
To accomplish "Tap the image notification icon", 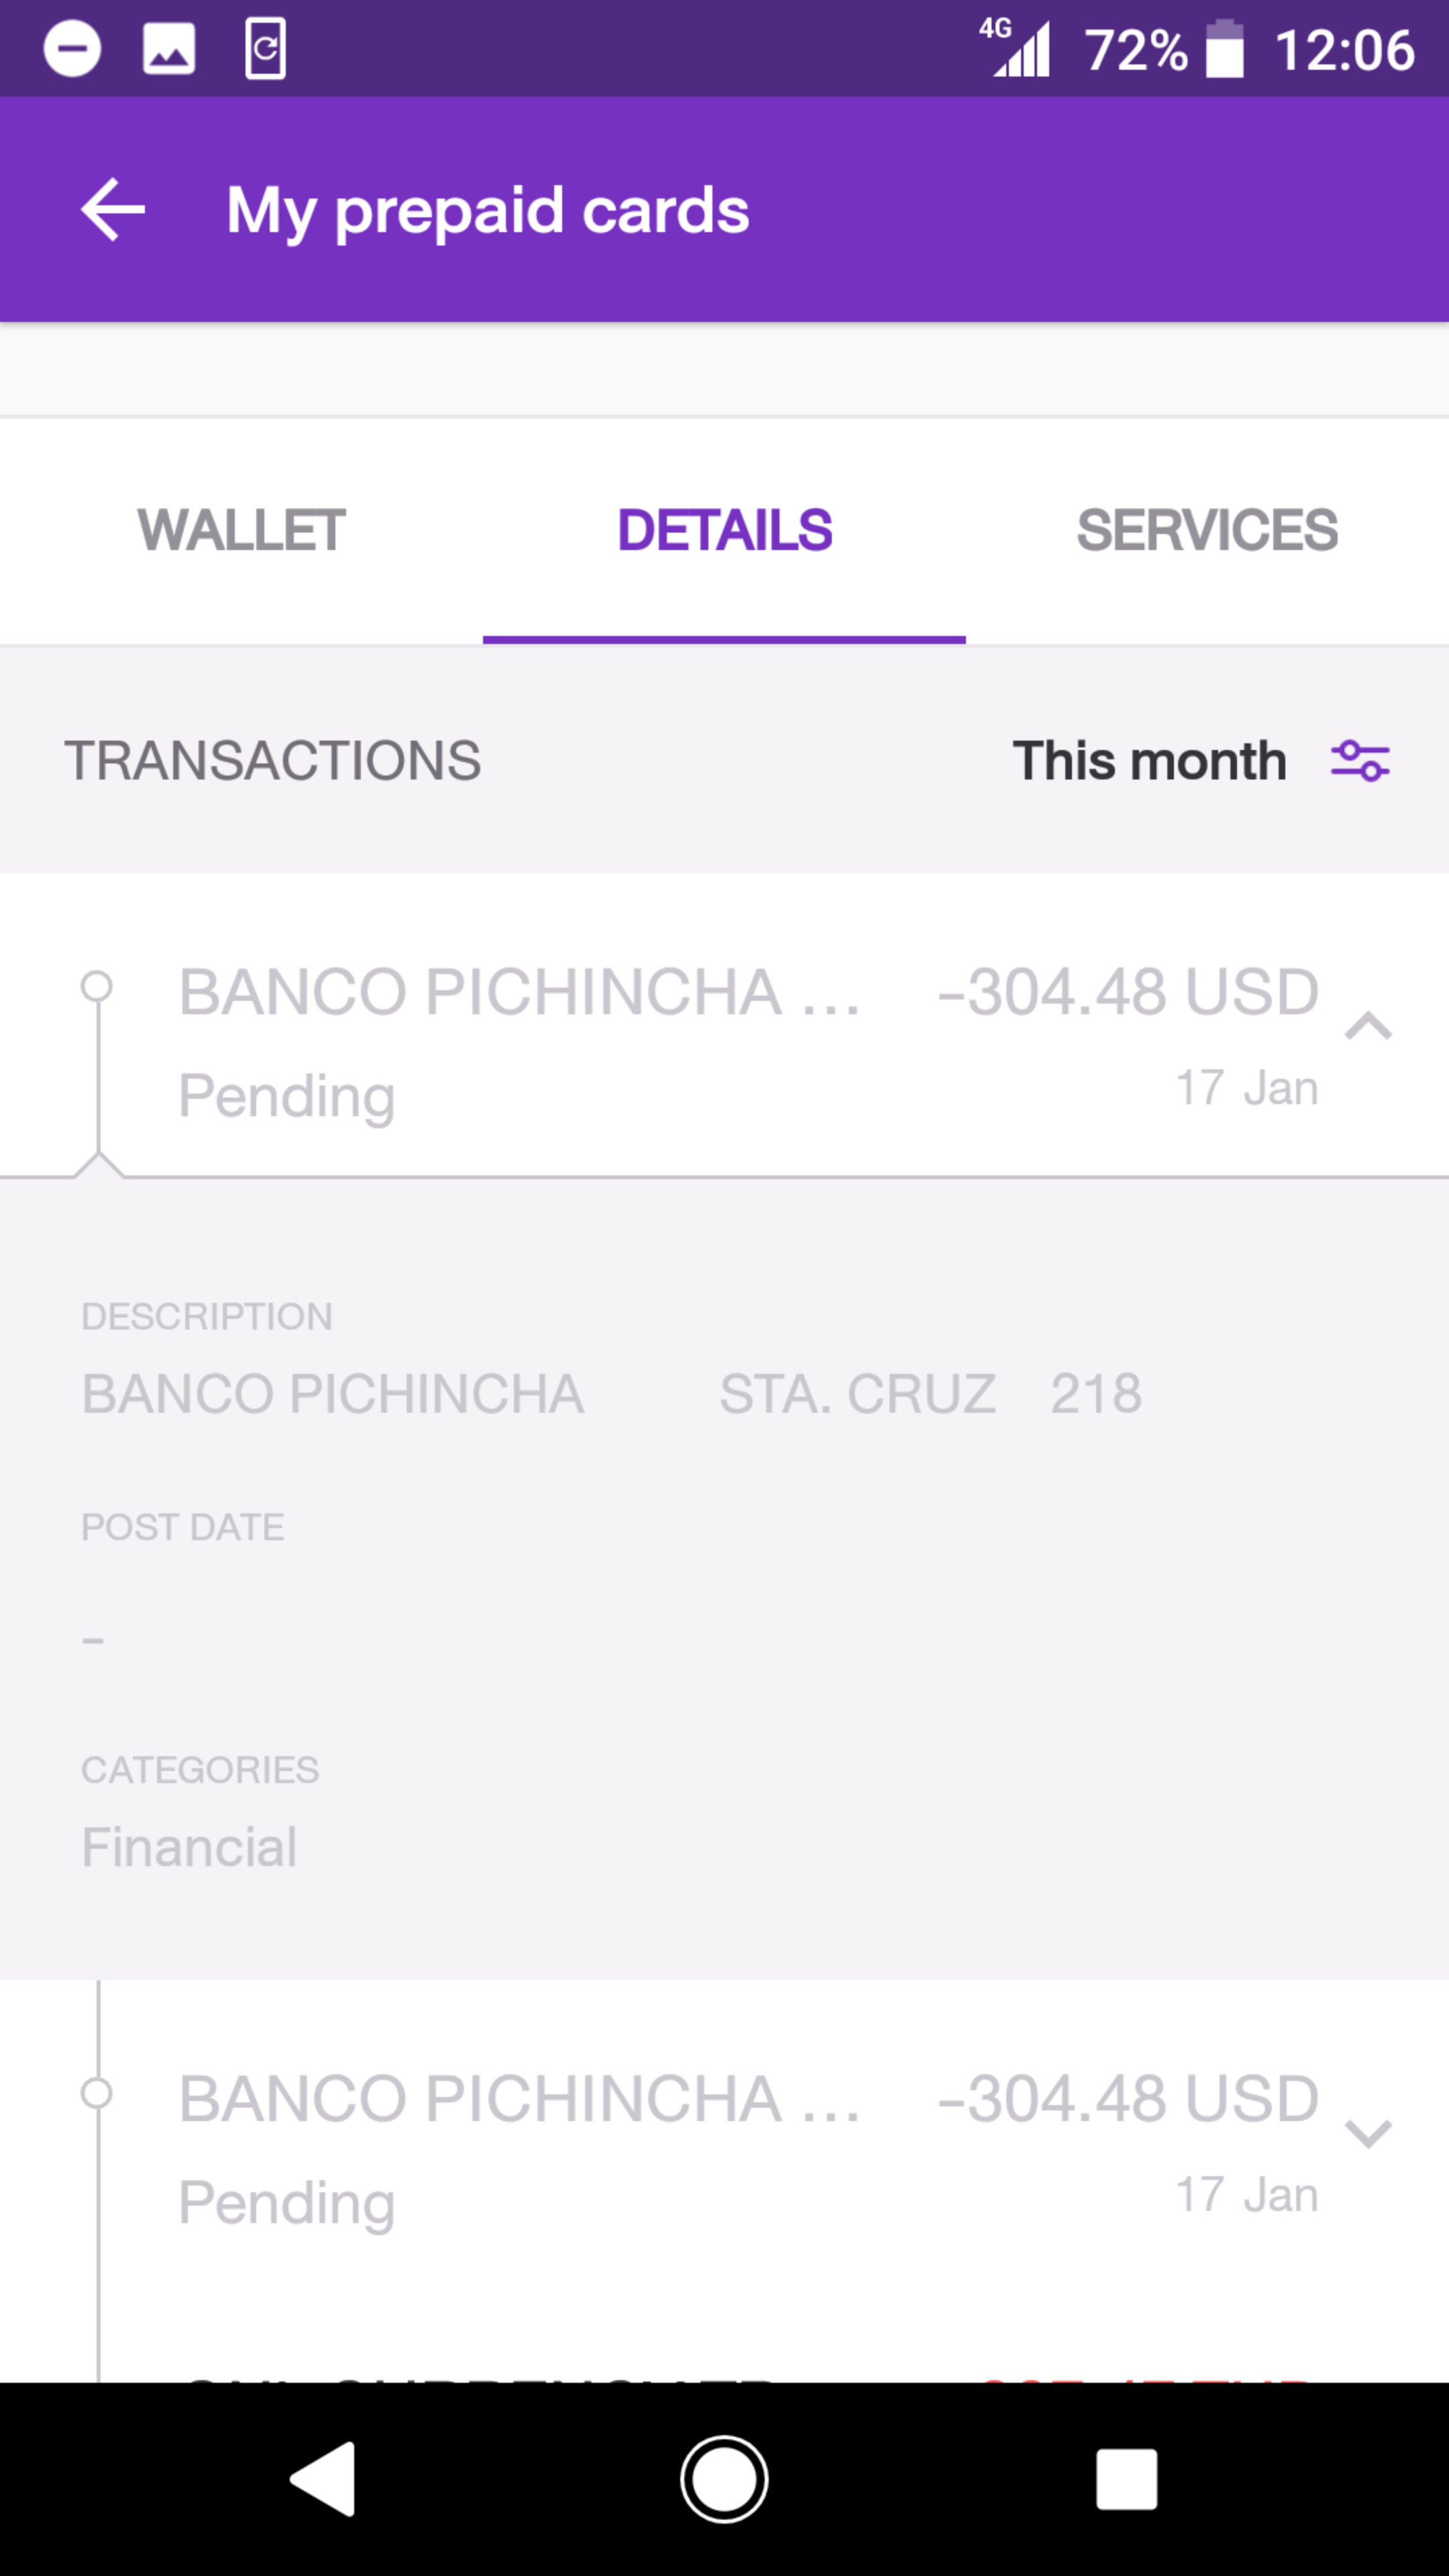I will pos(169,49).
